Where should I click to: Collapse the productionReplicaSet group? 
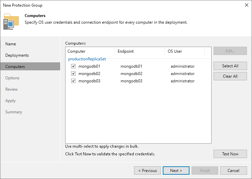click(87, 59)
